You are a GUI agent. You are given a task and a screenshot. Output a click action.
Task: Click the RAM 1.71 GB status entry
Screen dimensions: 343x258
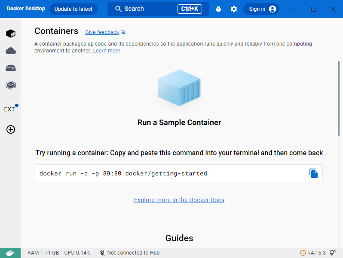(x=43, y=253)
